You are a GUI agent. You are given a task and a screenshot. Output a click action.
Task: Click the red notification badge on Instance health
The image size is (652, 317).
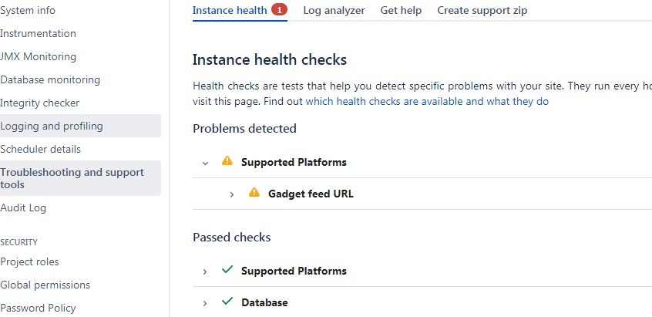(280, 9)
